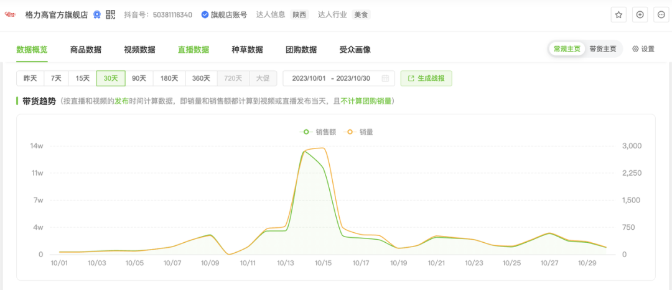Click the plus circle add icon
672x290 pixels.
(x=640, y=14)
